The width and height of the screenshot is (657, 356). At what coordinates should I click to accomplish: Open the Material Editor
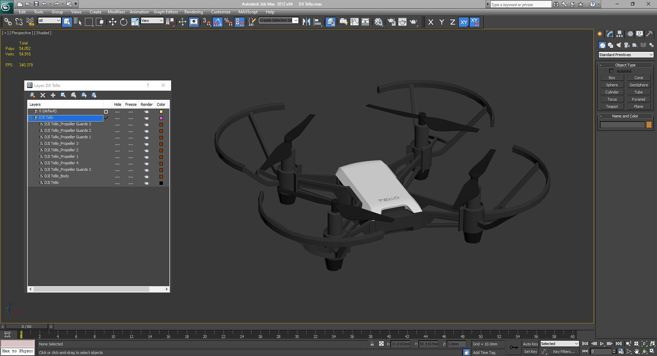(379, 21)
